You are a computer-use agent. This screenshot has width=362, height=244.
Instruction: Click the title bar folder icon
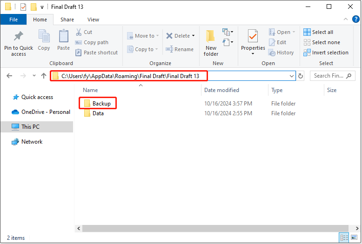click(x=8, y=7)
